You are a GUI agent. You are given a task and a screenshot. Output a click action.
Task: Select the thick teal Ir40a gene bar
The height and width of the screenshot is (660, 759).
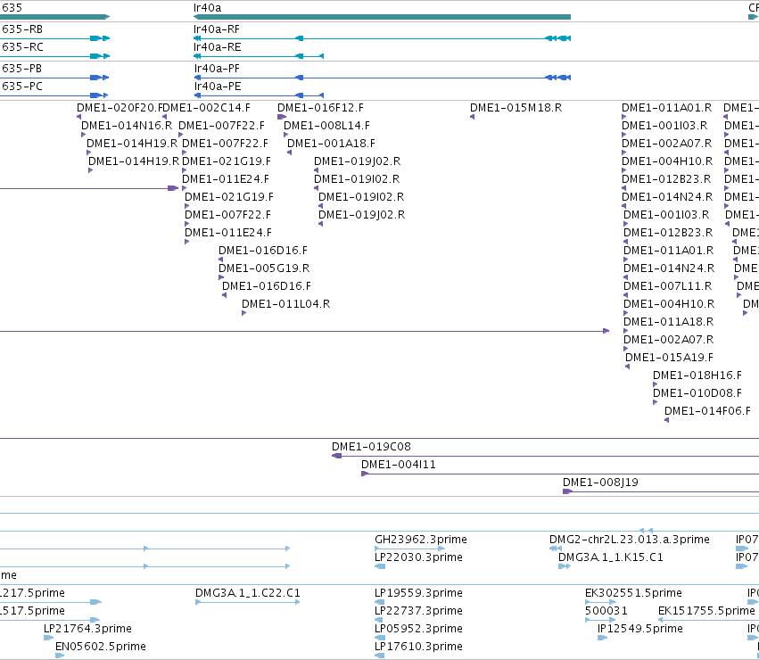point(382,17)
